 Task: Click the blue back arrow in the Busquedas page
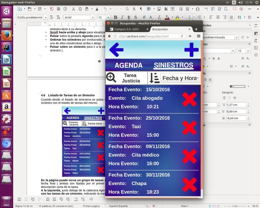point(116,50)
